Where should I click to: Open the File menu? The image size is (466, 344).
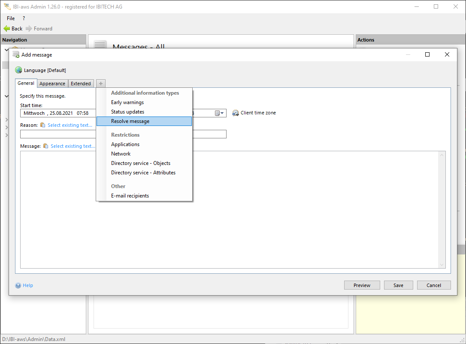coord(11,18)
